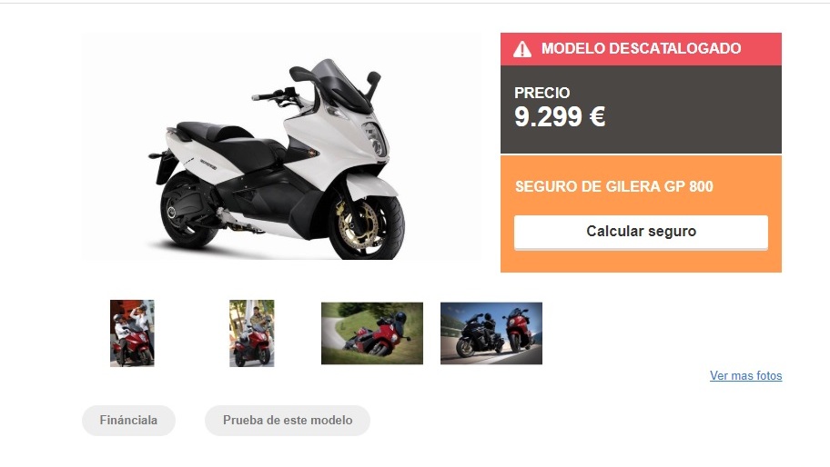The image size is (830, 467).
Task: Open thumbnail of black and red scooters riding
Action: (x=491, y=333)
